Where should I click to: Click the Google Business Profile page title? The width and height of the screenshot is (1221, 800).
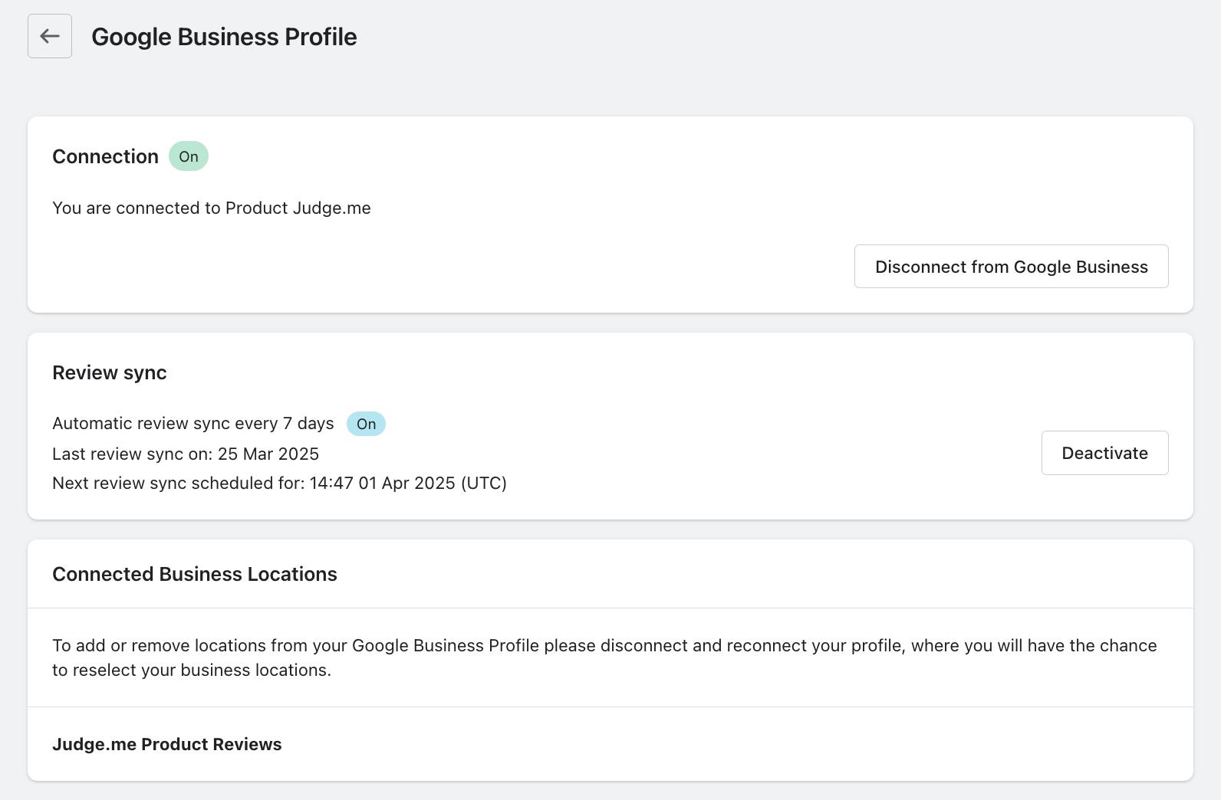pyautogui.click(x=224, y=37)
